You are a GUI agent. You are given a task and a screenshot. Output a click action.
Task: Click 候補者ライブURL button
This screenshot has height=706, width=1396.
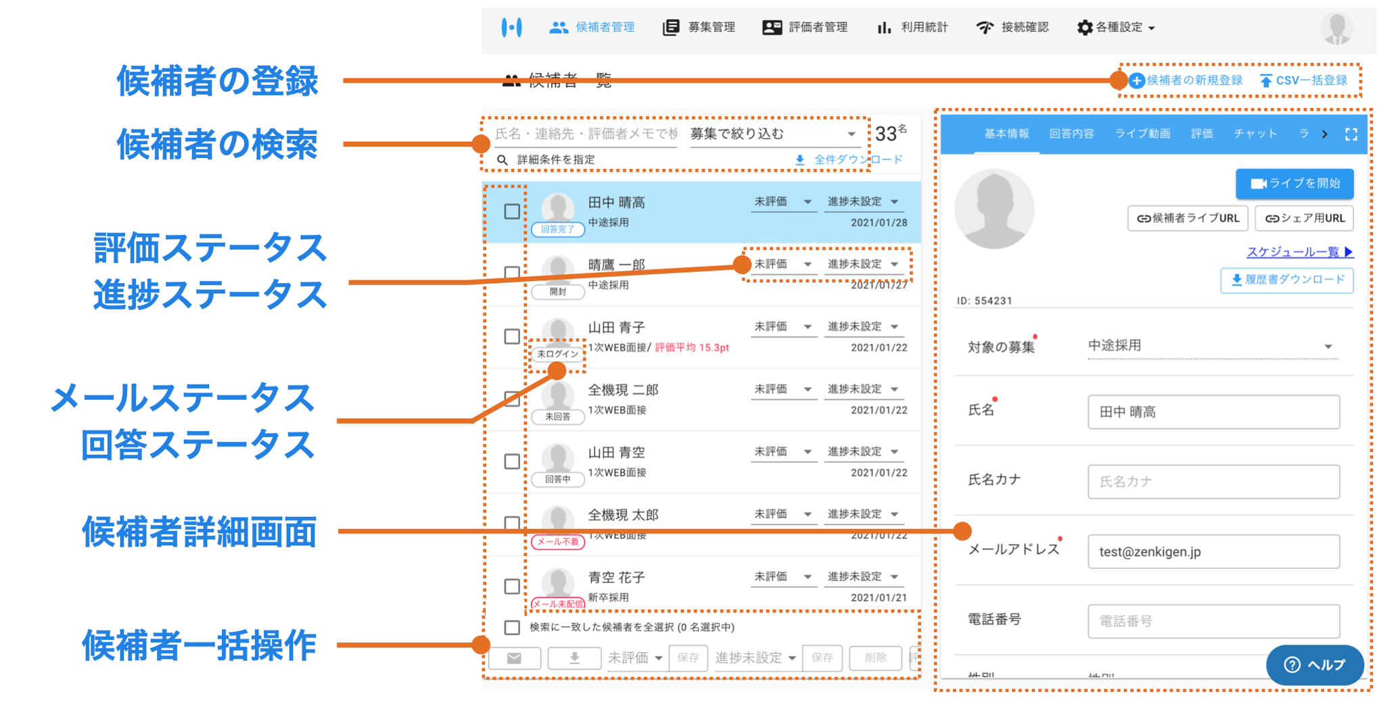click(1188, 219)
